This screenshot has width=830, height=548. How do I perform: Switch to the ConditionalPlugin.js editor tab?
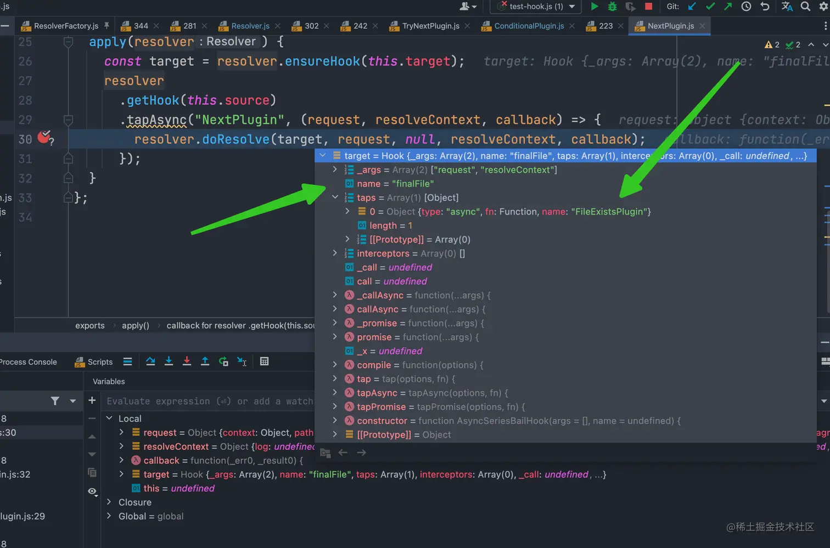click(x=529, y=26)
